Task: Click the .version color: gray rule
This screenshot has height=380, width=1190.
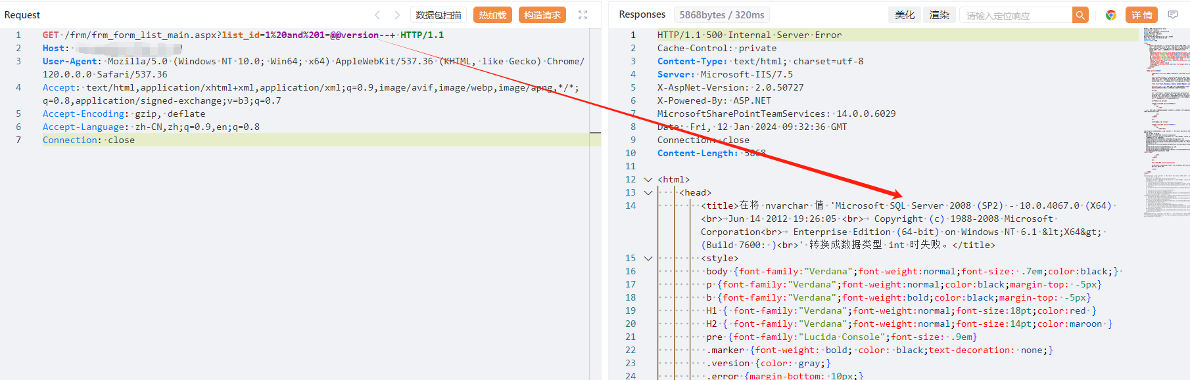Action: pyautogui.click(x=769, y=363)
